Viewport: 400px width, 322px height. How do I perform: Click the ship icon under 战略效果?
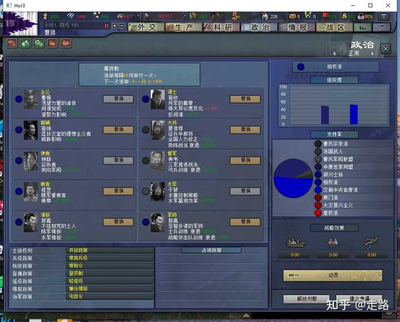296,242
